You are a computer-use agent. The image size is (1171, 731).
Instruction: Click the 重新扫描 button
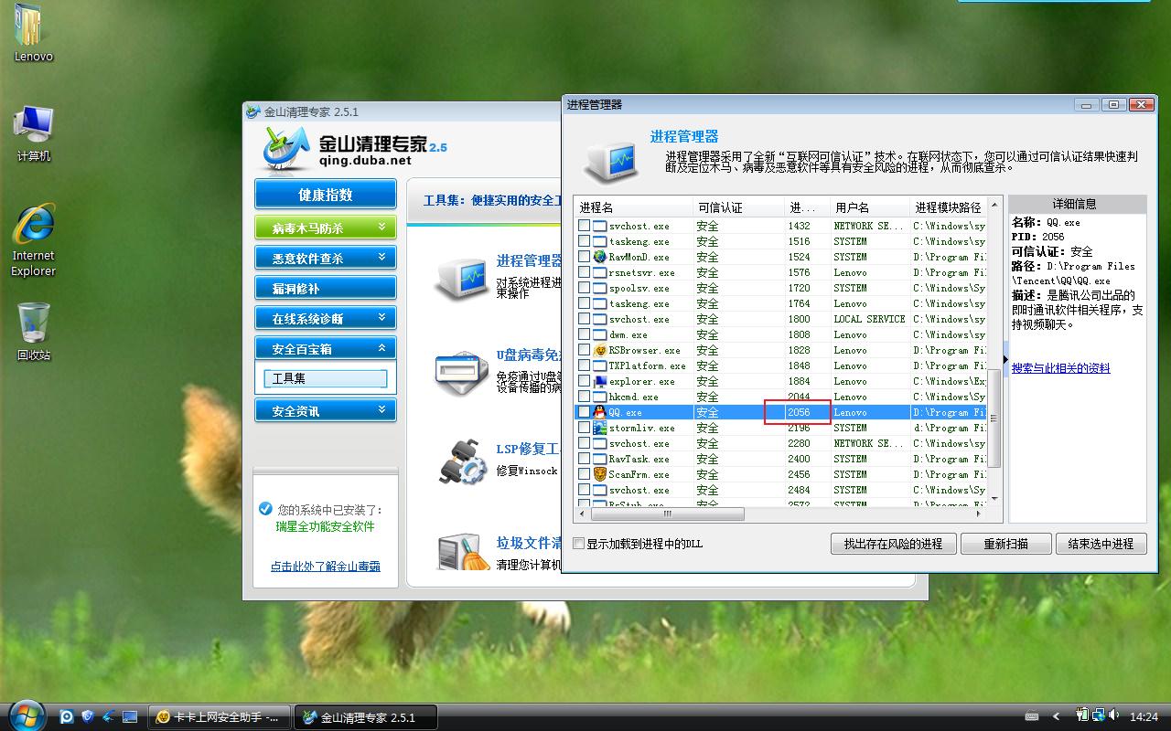tap(1006, 544)
